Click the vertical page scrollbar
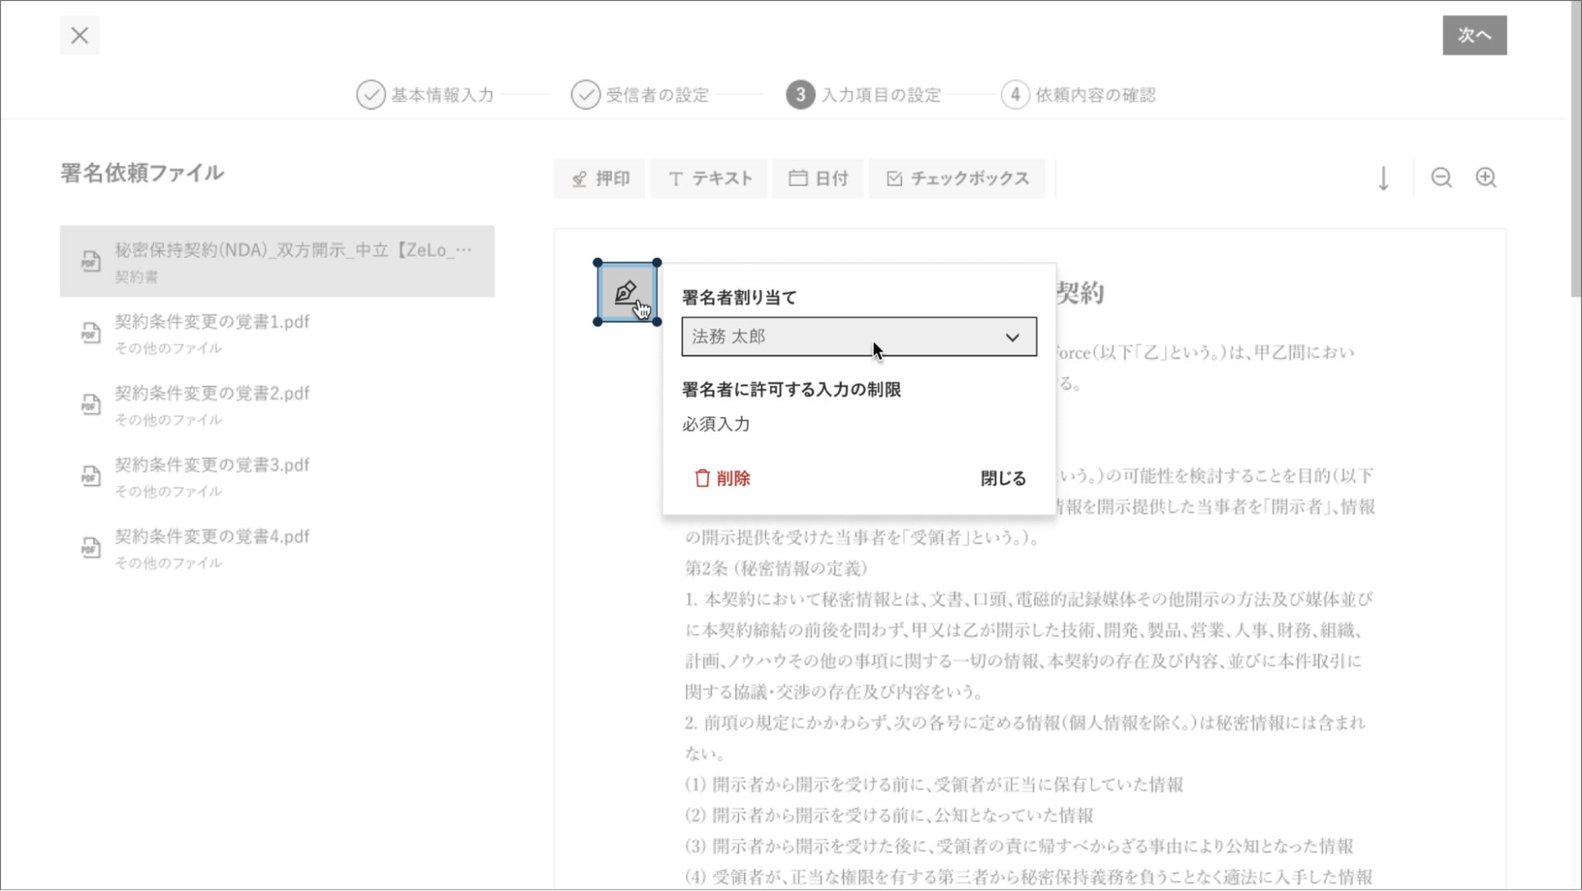The width and height of the screenshot is (1582, 891). [1575, 148]
